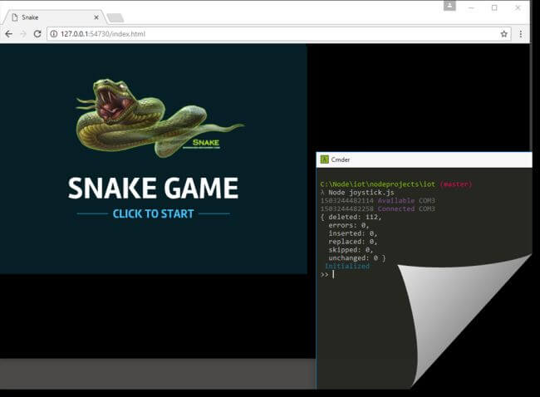Open the Chrome three-dot menu
The width and height of the screenshot is (540, 397).
(521, 34)
